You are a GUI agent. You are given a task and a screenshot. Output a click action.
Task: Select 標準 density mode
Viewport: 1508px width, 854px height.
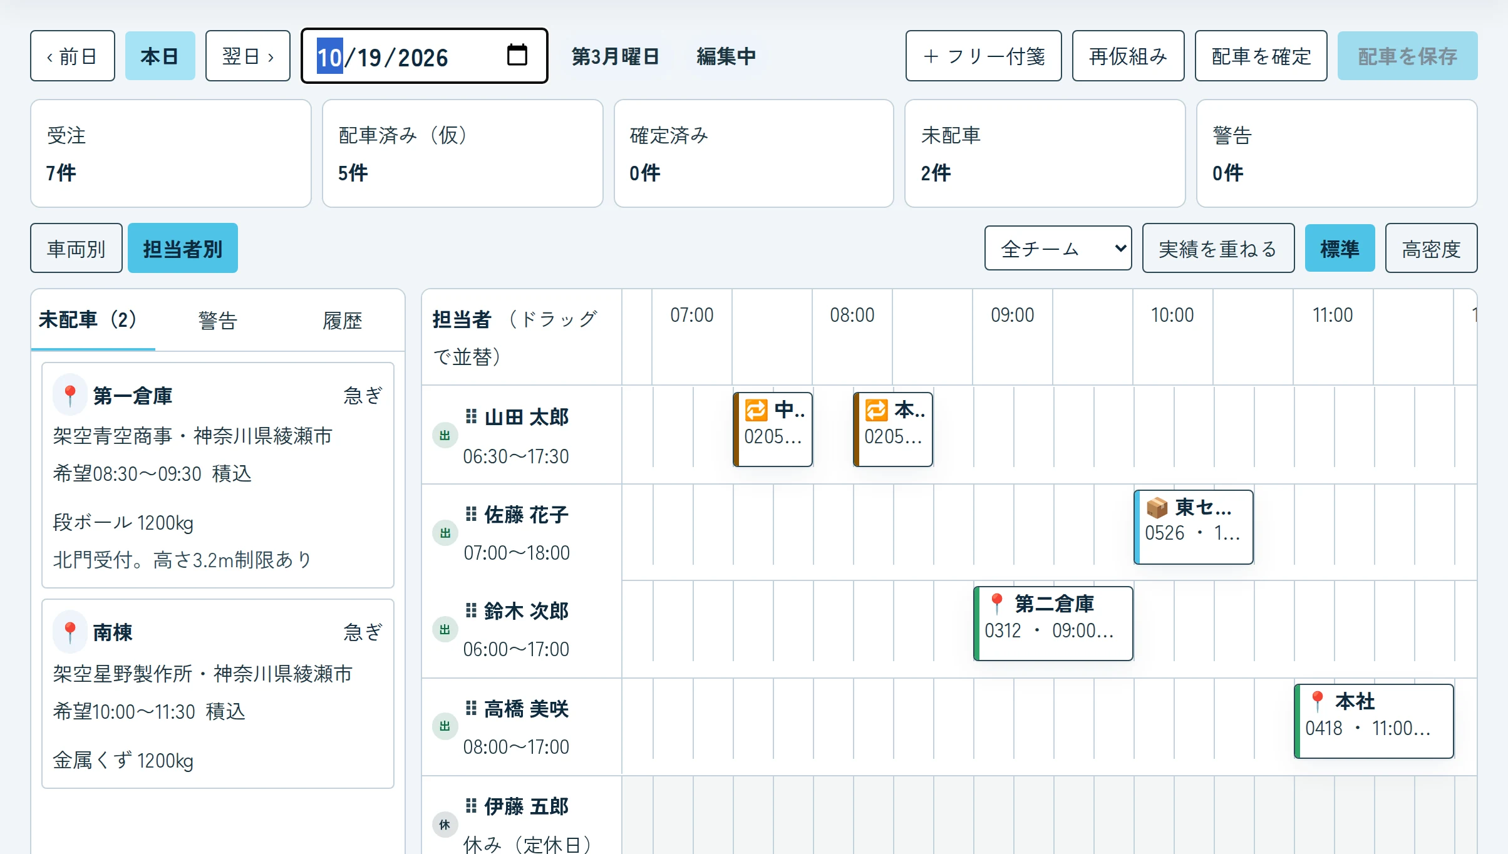coord(1340,249)
